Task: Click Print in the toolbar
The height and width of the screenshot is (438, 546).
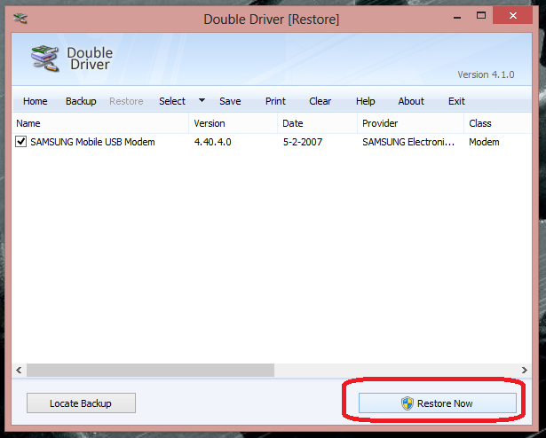Action: 275,101
